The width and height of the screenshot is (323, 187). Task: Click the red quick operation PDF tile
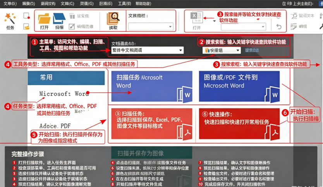(x=239, y=124)
